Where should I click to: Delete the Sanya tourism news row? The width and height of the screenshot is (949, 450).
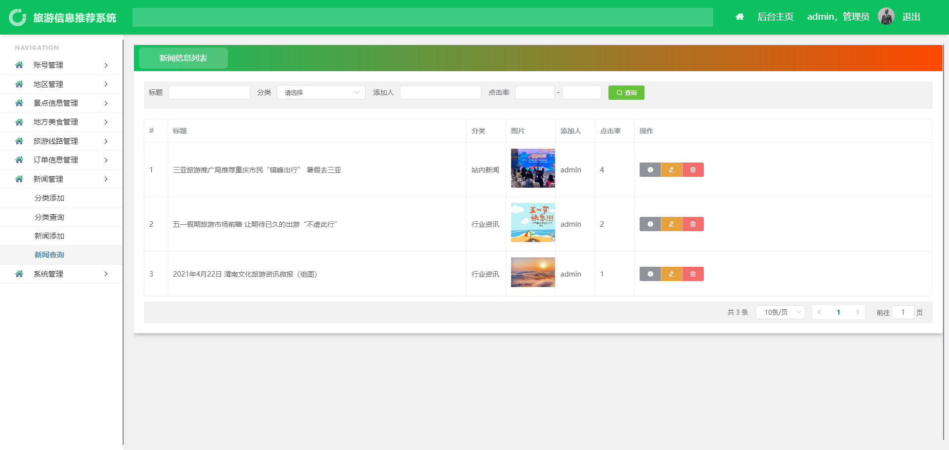(x=693, y=170)
